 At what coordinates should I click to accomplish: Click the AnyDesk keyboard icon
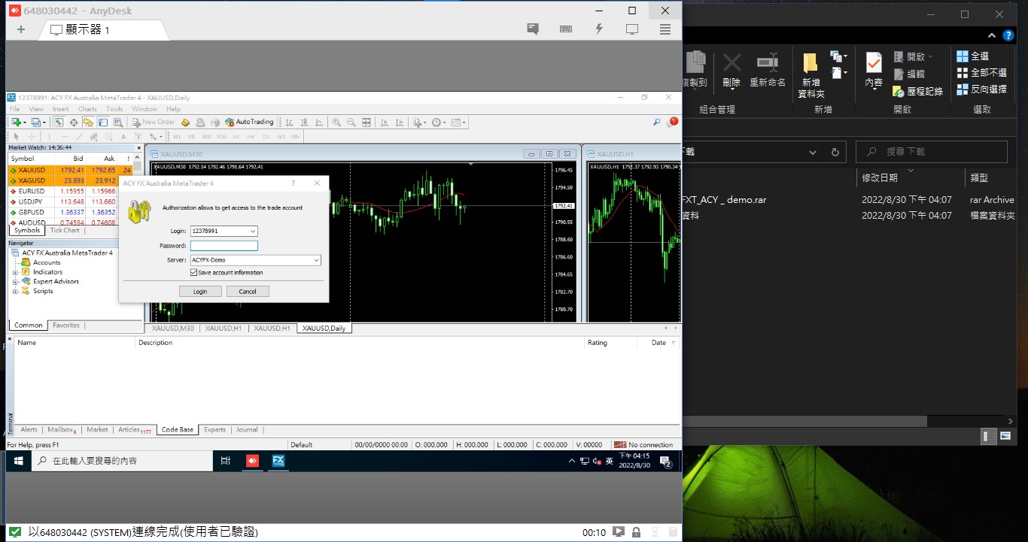[x=566, y=29]
